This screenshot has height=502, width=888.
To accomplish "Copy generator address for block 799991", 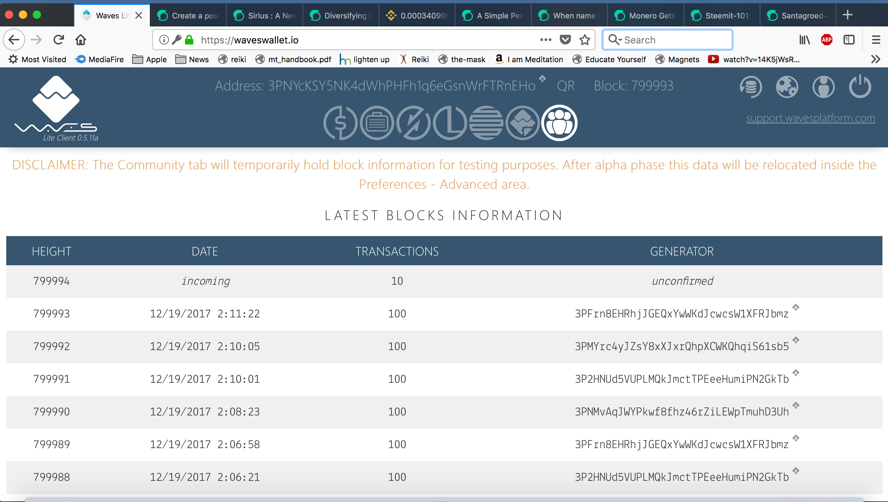I will (796, 373).
